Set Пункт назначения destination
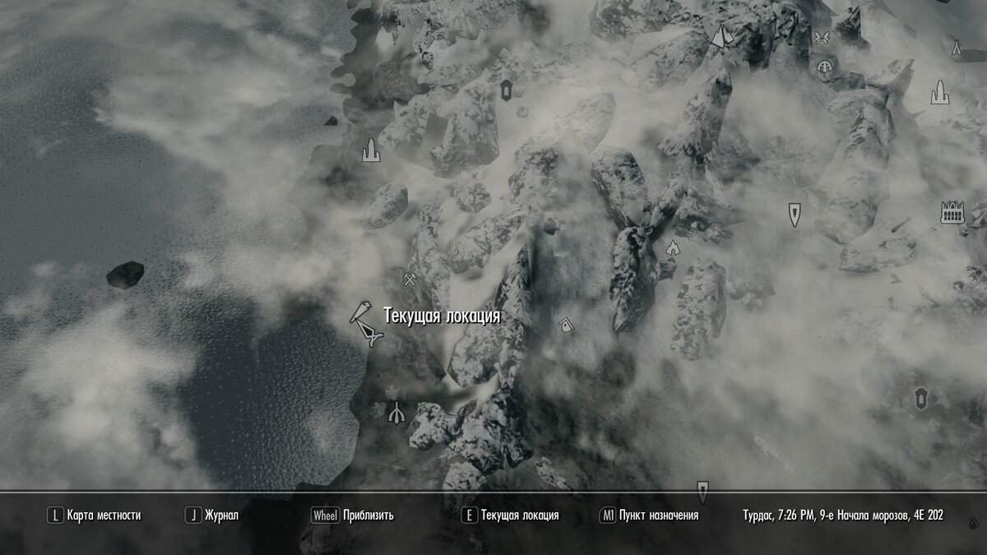 tap(660, 516)
